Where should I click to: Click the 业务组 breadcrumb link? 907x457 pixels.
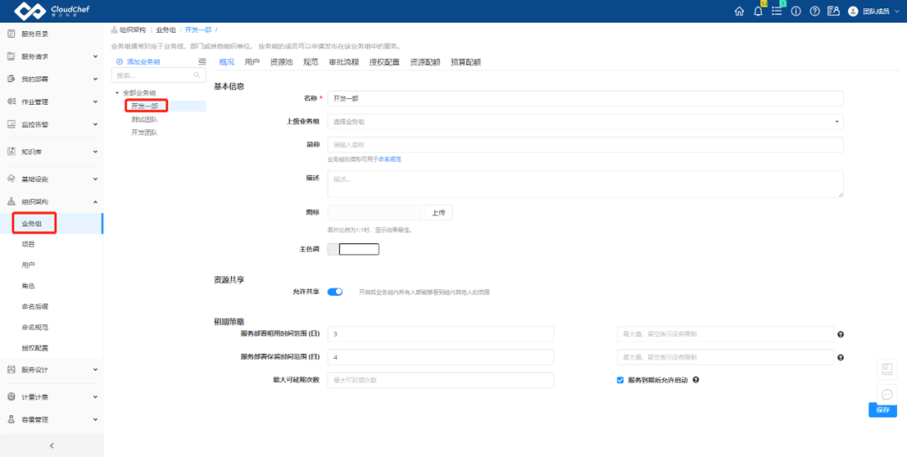165,29
